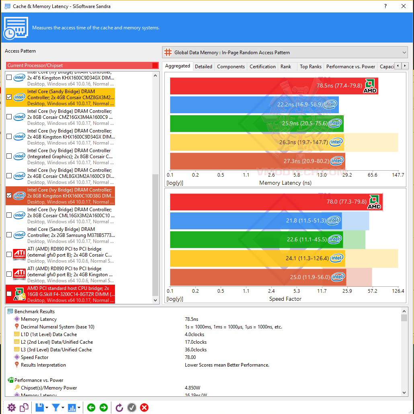Check Ivy Bridge 2x 4GB Kingston KHX1600C9D34GX entry

pos(9,136)
